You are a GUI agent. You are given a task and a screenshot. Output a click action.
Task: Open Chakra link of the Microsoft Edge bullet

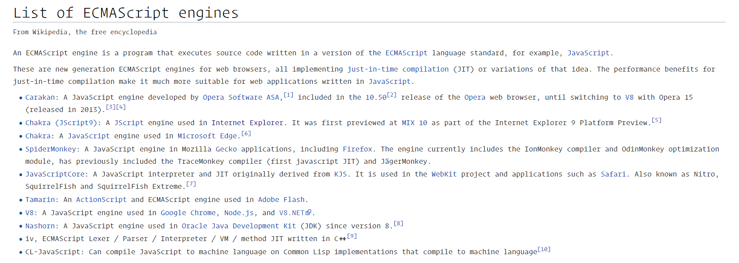click(38, 136)
